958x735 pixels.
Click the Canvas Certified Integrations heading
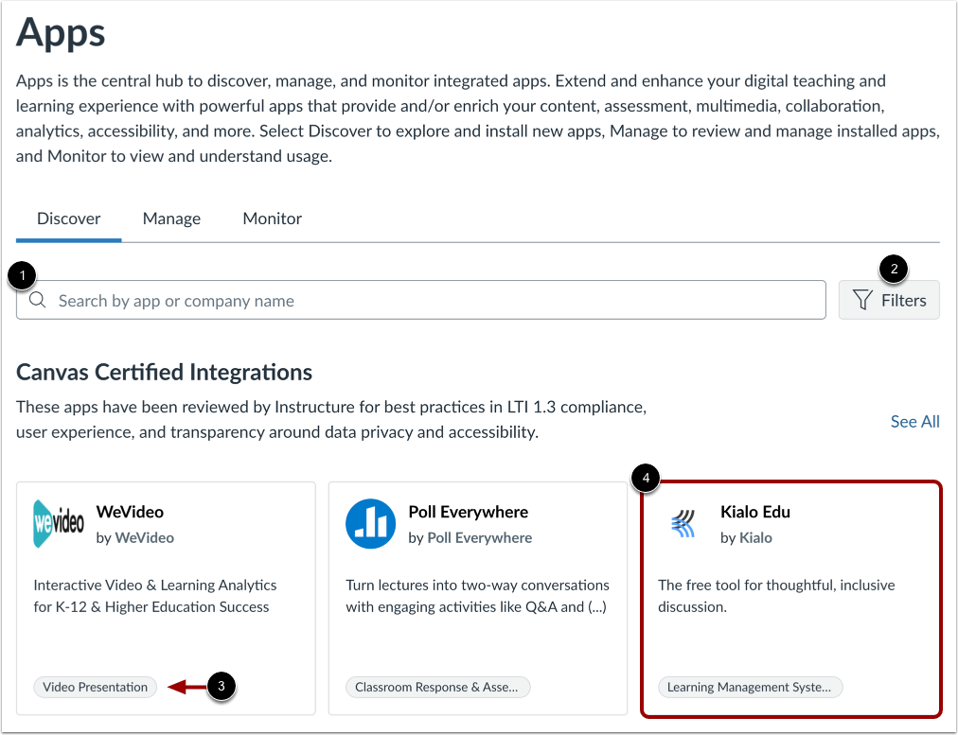(165, 372)
